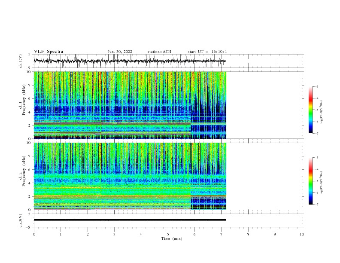Click the time axis tick label "6"

(194, 234)
